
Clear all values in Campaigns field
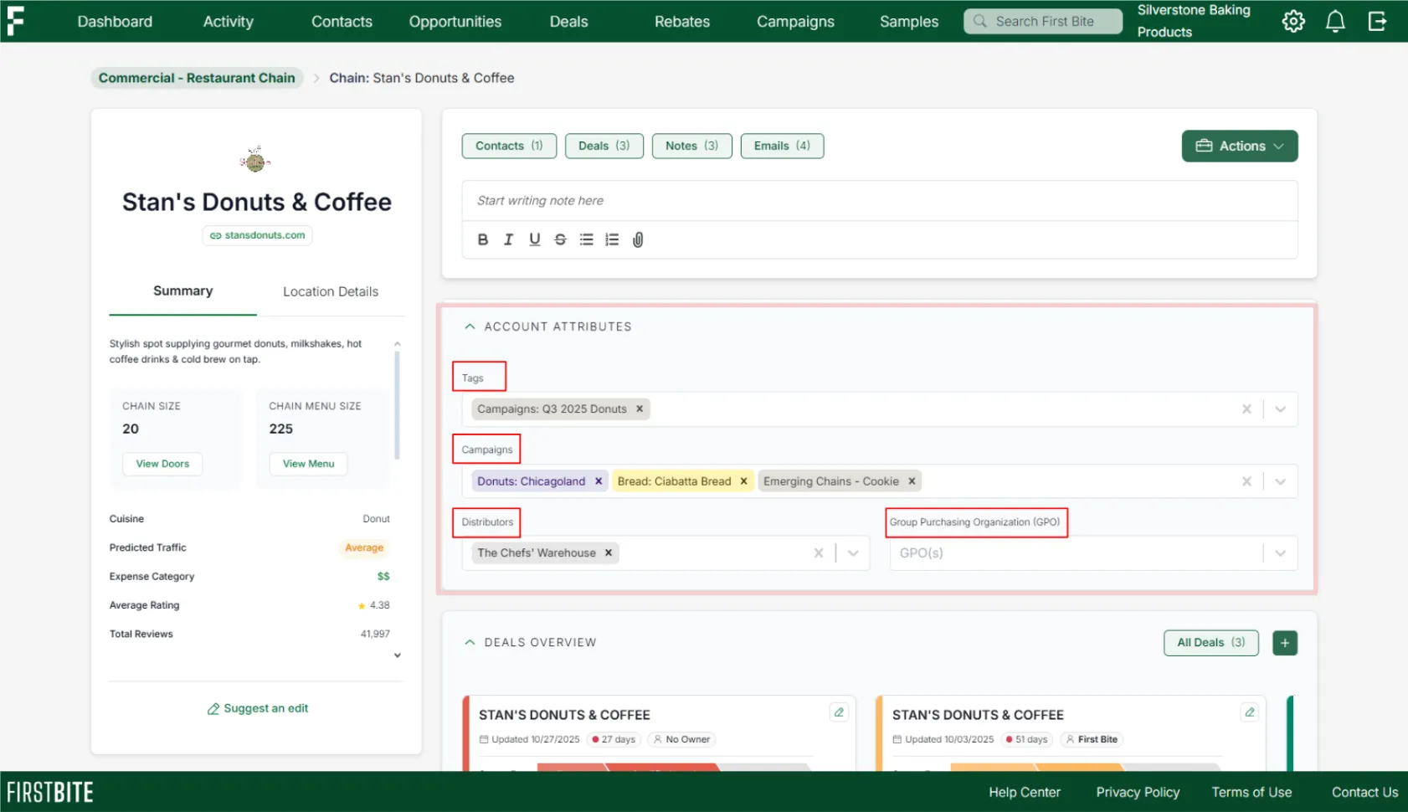(x=1246, y=481)
